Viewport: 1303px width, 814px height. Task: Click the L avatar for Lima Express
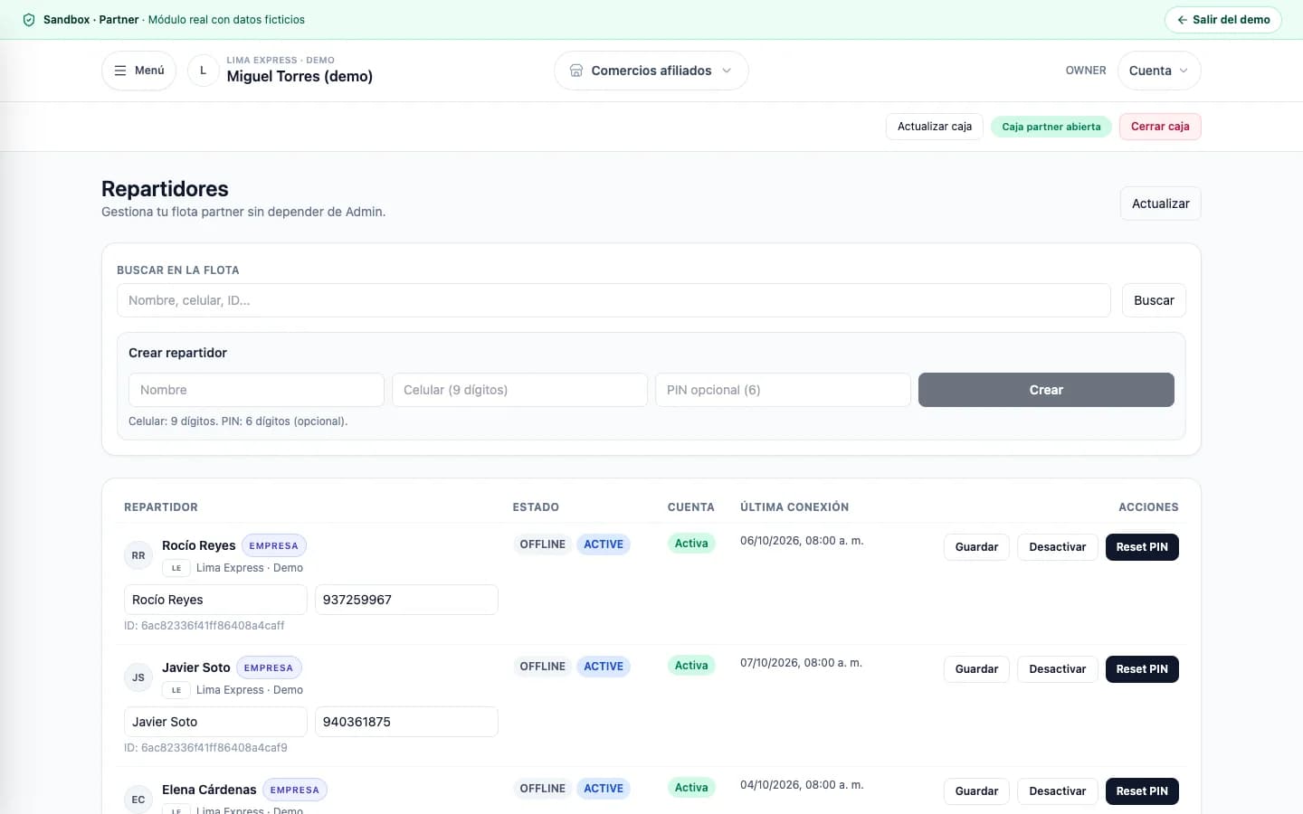[x=203, y=71]
